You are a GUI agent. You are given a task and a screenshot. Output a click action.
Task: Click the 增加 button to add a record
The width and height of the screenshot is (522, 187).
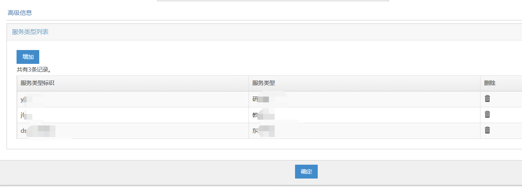click(x=28, y=57)
